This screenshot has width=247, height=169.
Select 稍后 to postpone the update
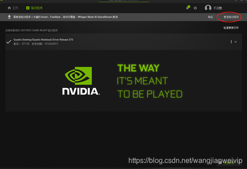210,17
